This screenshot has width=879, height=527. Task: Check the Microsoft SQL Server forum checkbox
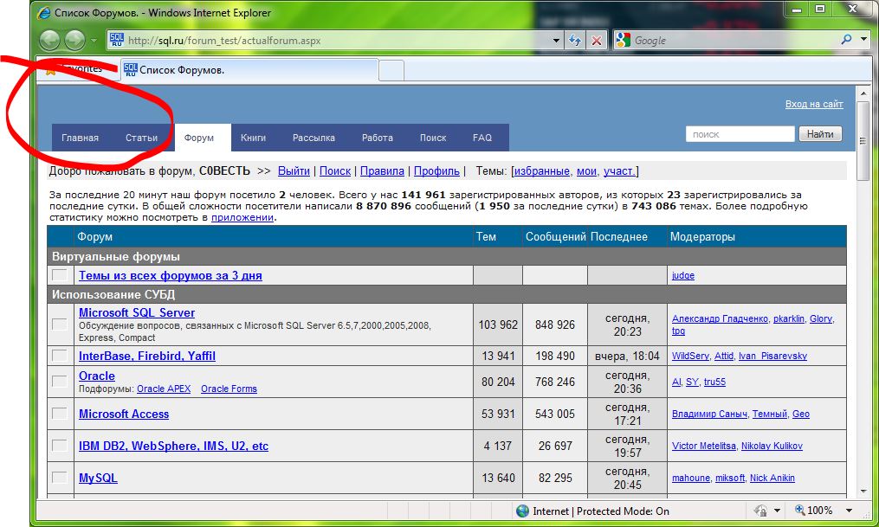pos(60,324)
